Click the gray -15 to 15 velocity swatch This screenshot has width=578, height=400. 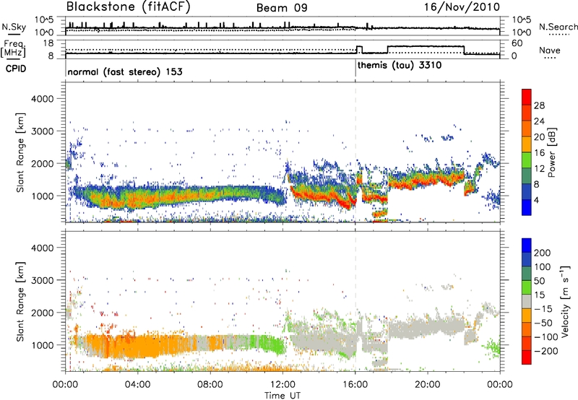tap(527, 302)
